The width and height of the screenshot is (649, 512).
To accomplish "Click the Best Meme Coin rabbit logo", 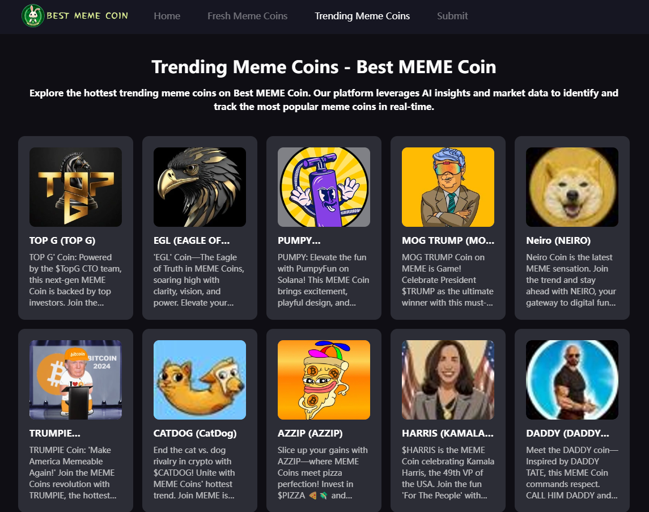I will pyautogui.click(x=33, y=16).
